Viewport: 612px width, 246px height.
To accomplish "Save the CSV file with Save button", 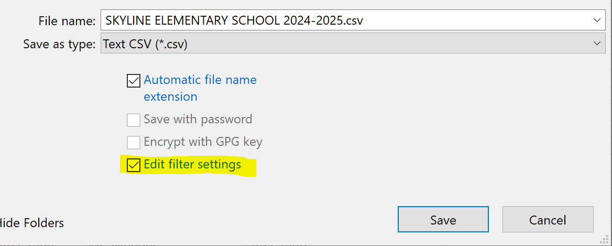I will pyautogui.click(x=443, y=219).
